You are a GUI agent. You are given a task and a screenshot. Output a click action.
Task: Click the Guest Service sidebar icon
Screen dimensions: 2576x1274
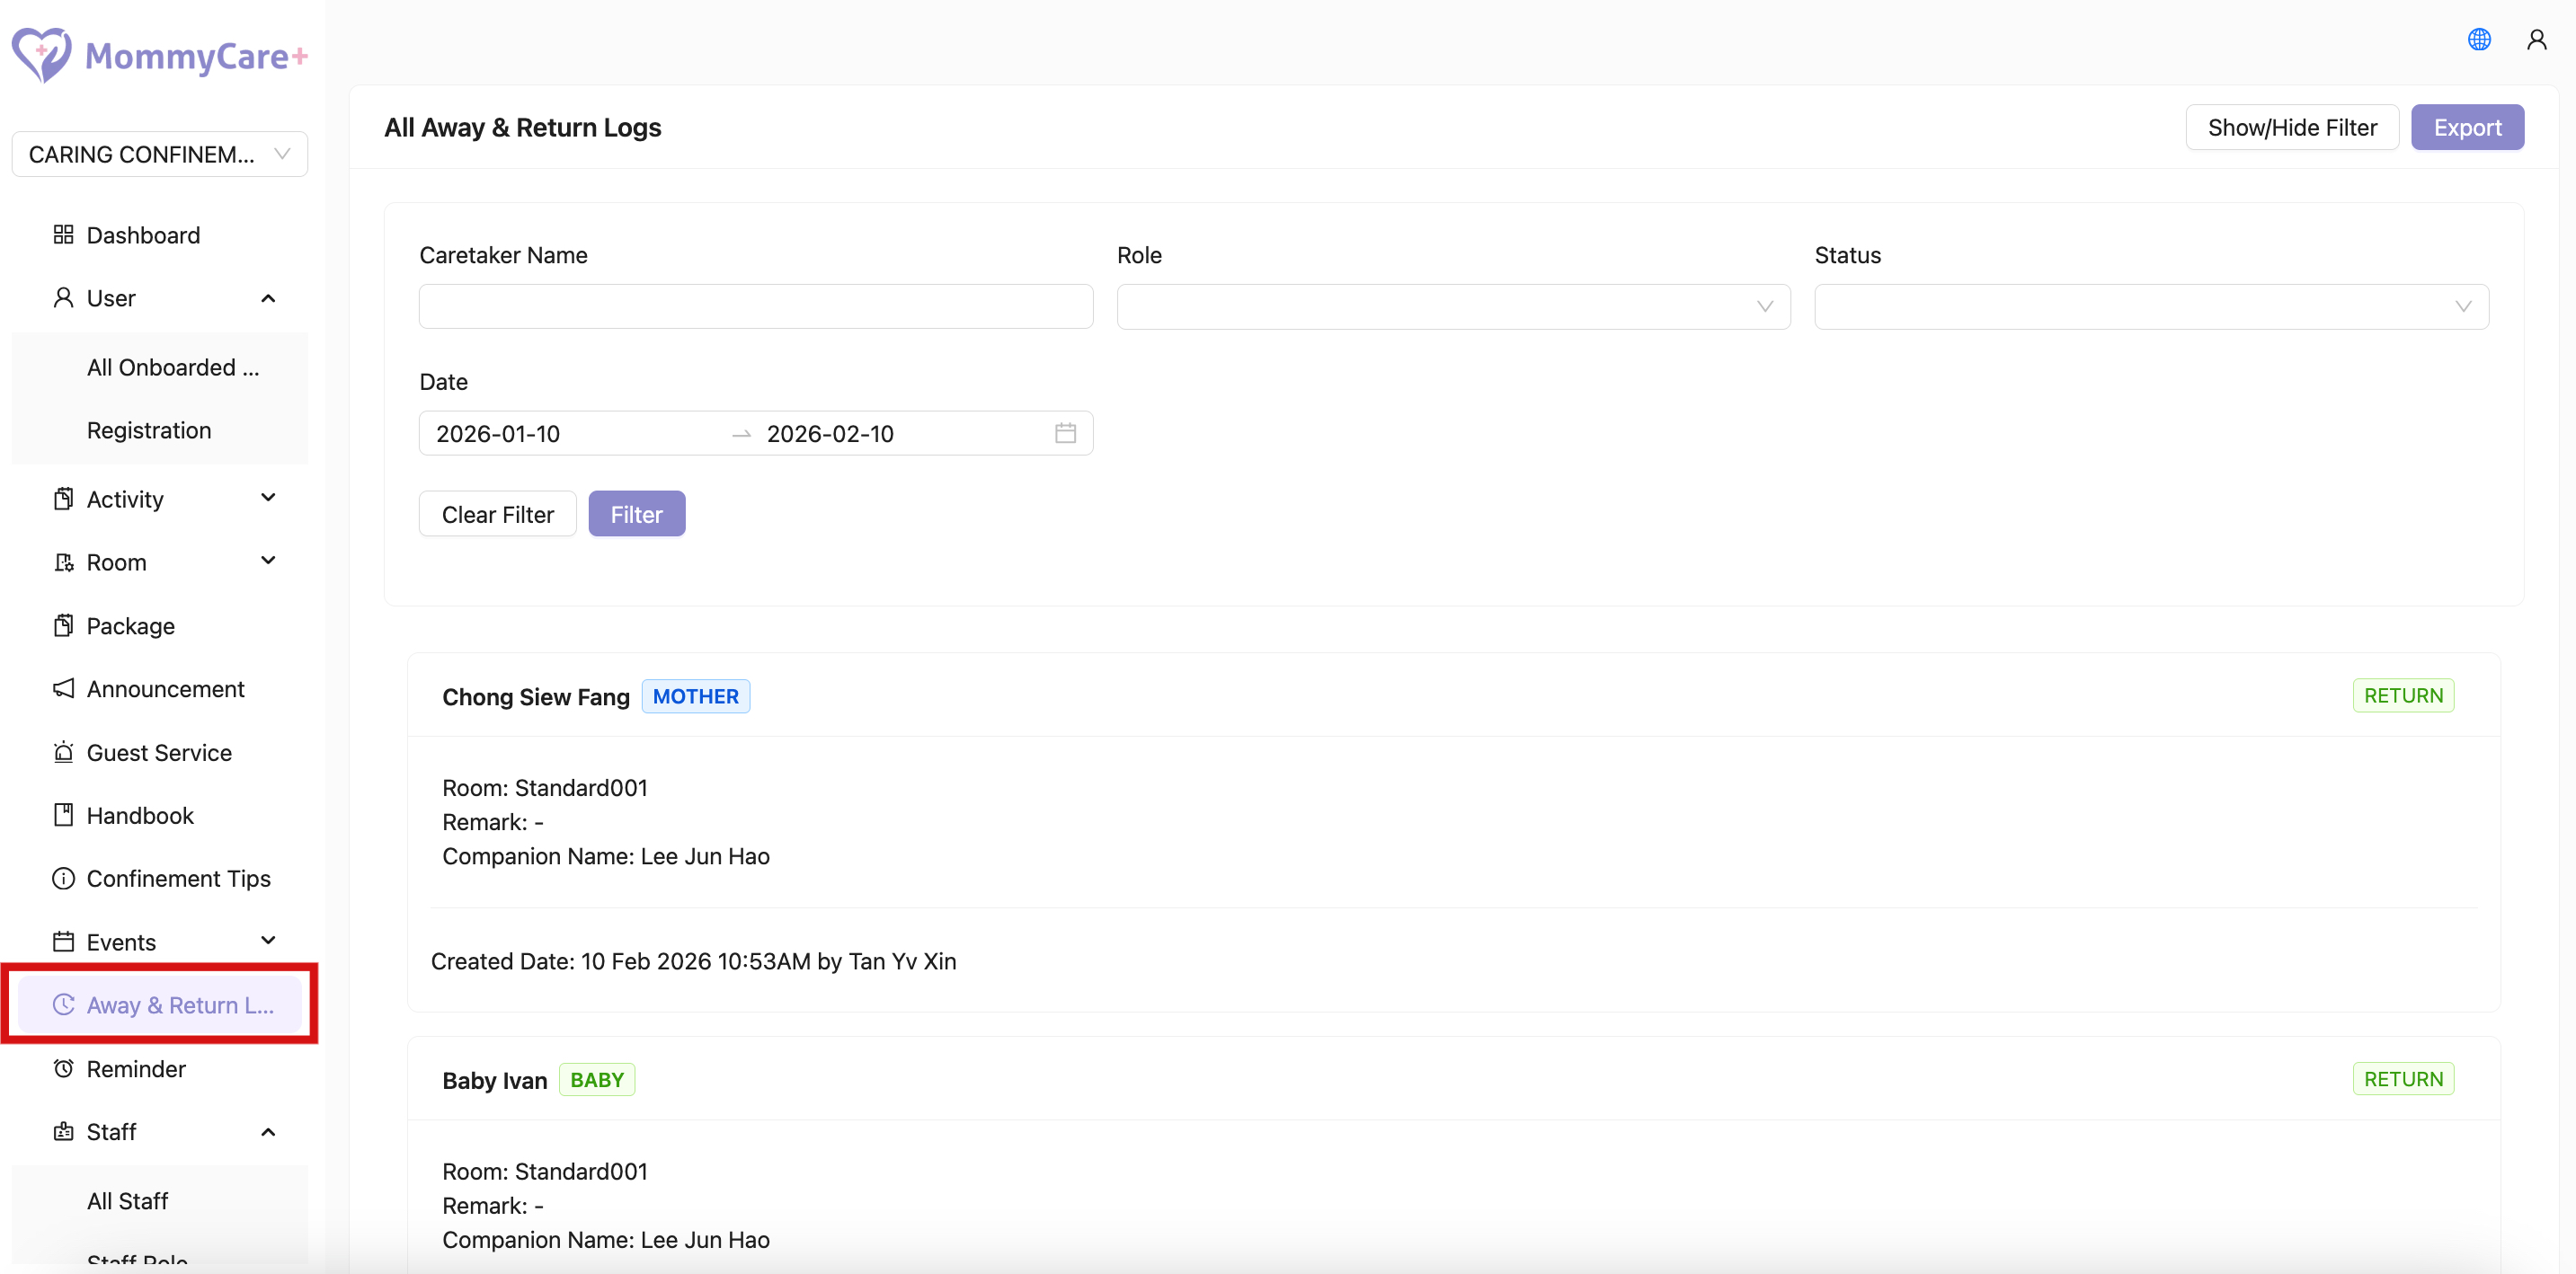(63, 751)
